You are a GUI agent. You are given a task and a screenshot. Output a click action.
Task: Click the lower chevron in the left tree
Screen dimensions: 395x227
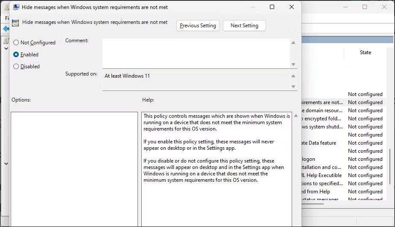[x=6, y=163]
